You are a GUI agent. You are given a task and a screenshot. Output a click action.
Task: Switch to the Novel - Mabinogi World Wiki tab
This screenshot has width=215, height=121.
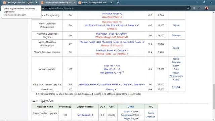tap(94, 3)
